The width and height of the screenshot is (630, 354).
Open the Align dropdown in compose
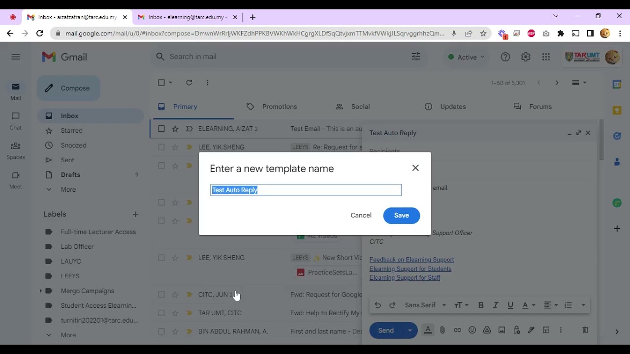pyautogui.click(x=551, y=305)
